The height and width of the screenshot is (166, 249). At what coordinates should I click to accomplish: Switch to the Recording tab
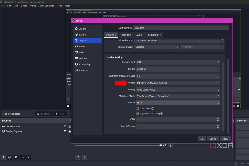126,34
